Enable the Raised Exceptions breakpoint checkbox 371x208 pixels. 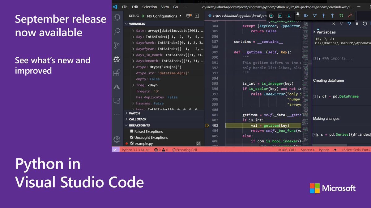tap(132, 131)
